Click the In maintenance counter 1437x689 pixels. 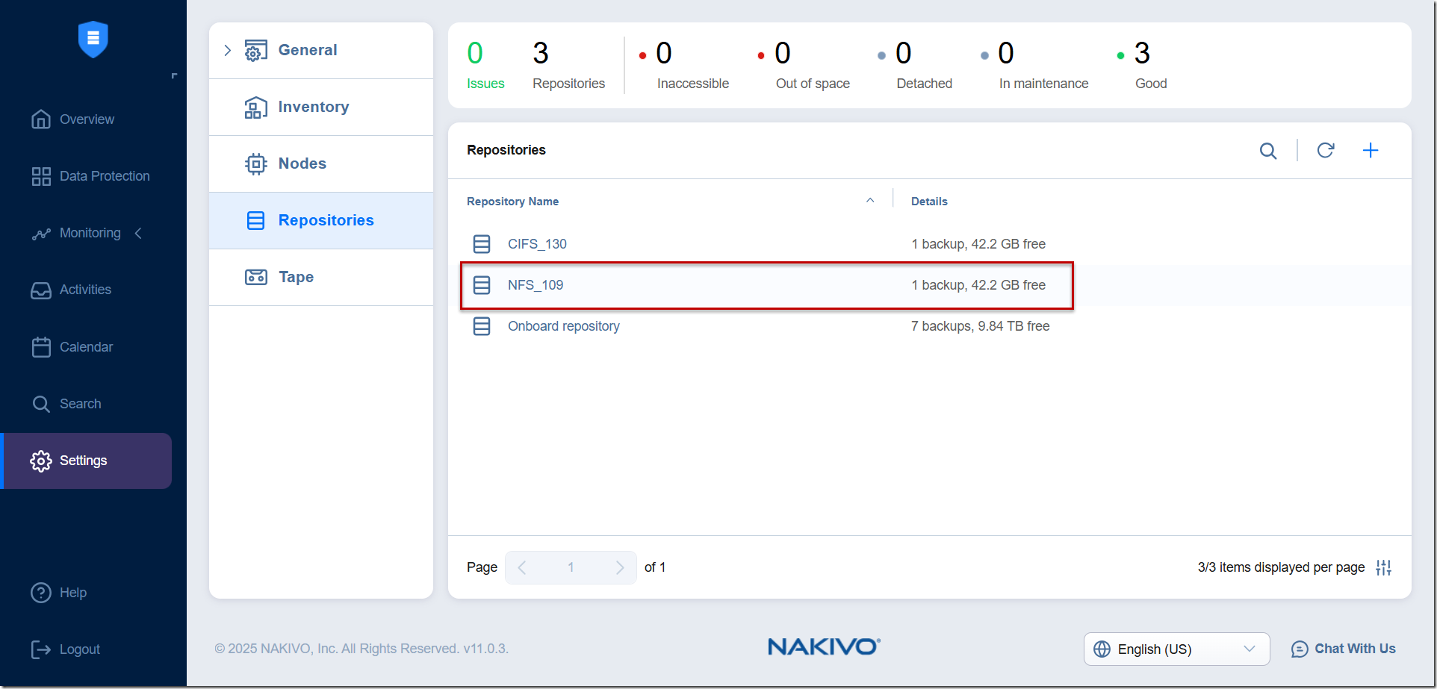click(1034, 66)
